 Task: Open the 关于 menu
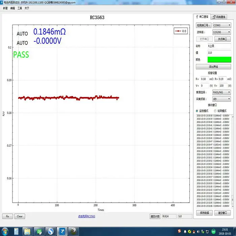click(27, 8)
